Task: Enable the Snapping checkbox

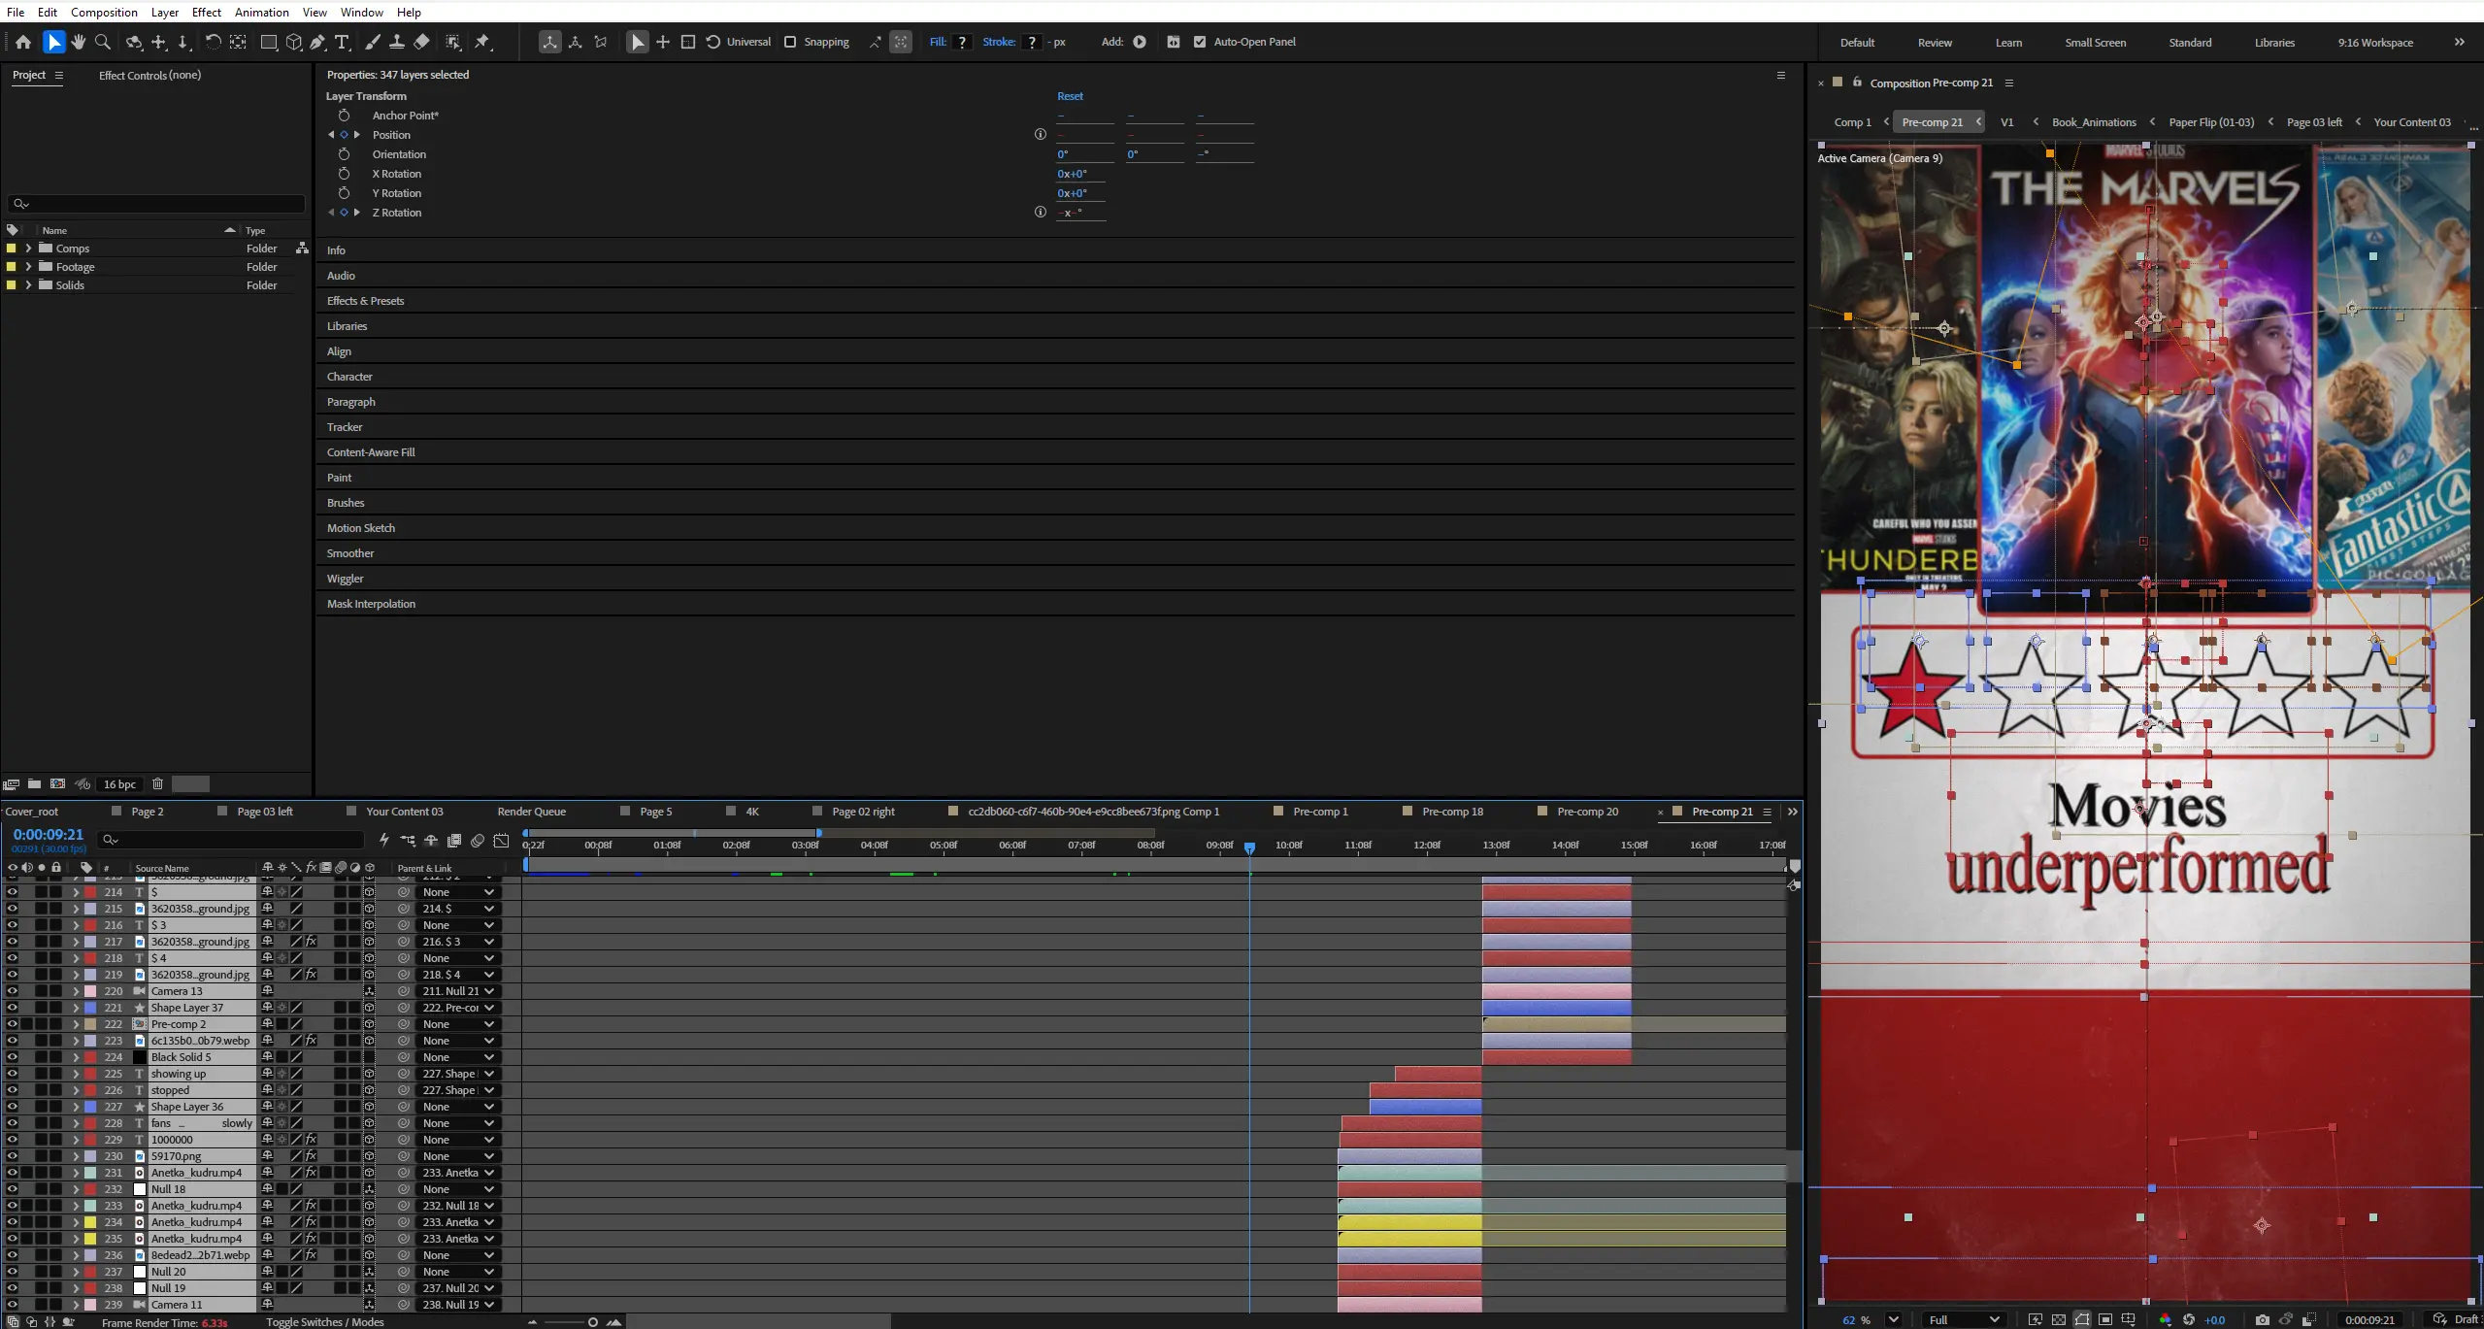Action: coord(790,42)
